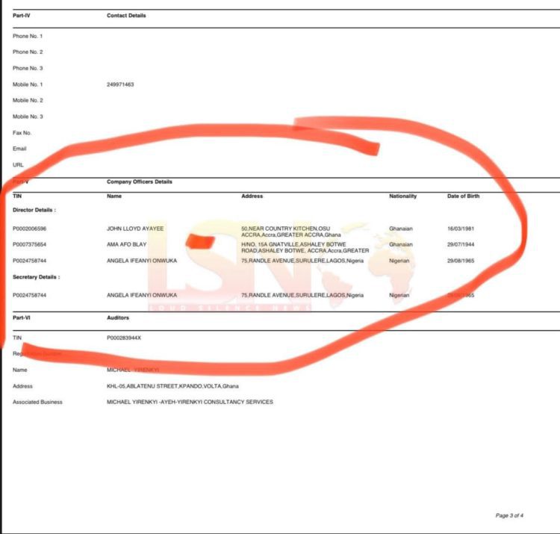Click the name AMA AFO BLAY
The height and width of the screenshot is (534, 560).
click(x=126, y=245)
